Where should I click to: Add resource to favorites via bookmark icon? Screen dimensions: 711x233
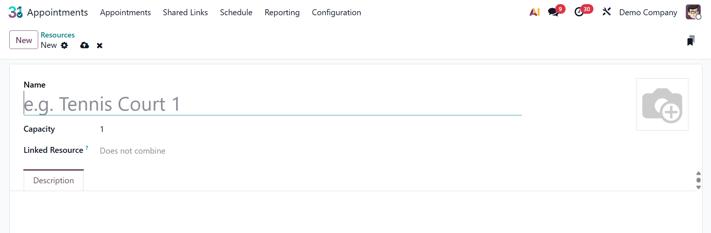pos(690,40)
